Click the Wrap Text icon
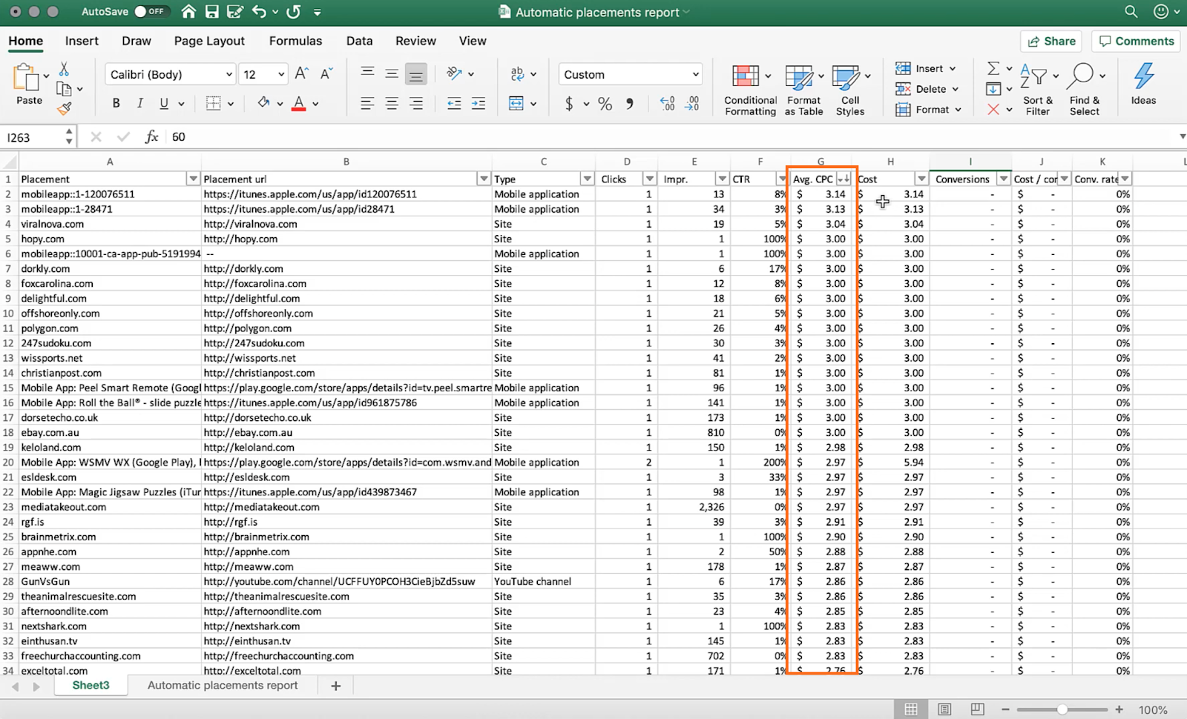Image resolution: width=1187 pixels, height=719 pixels. (x=517, y=73)
